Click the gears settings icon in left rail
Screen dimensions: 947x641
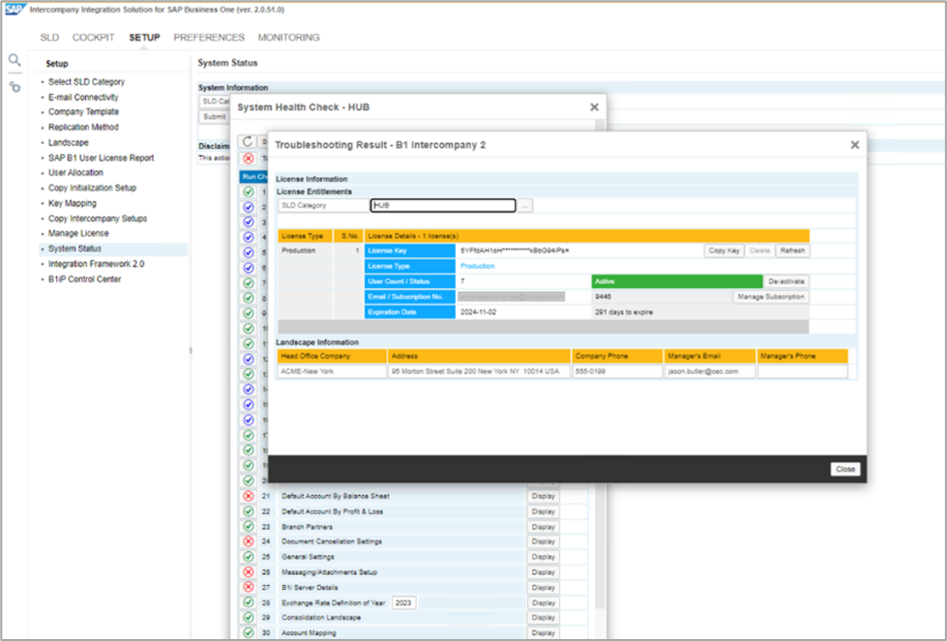15,87
